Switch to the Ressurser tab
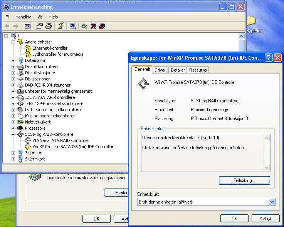284x227 pixels. click(x=198, y=70)
